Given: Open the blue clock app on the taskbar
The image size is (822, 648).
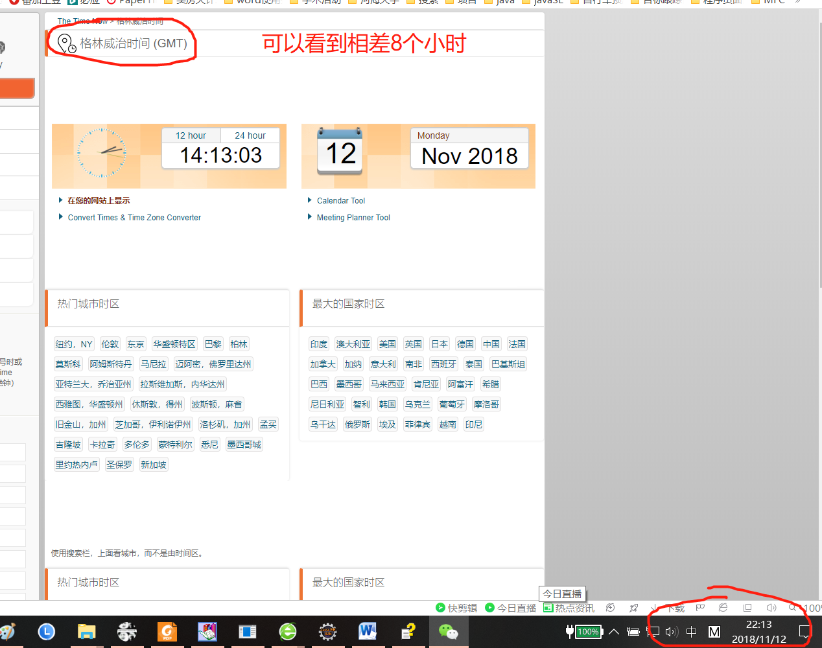Looking at the screenshot, I should [46, 632].
